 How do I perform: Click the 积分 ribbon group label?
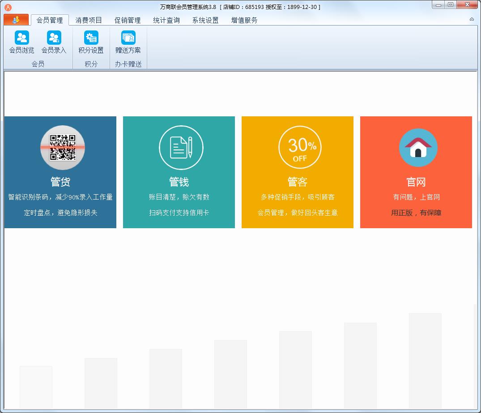tap(91, 64)
